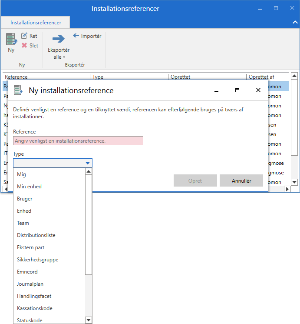
Task: Open the Type combo box arrow
Action: click(88, 163)
